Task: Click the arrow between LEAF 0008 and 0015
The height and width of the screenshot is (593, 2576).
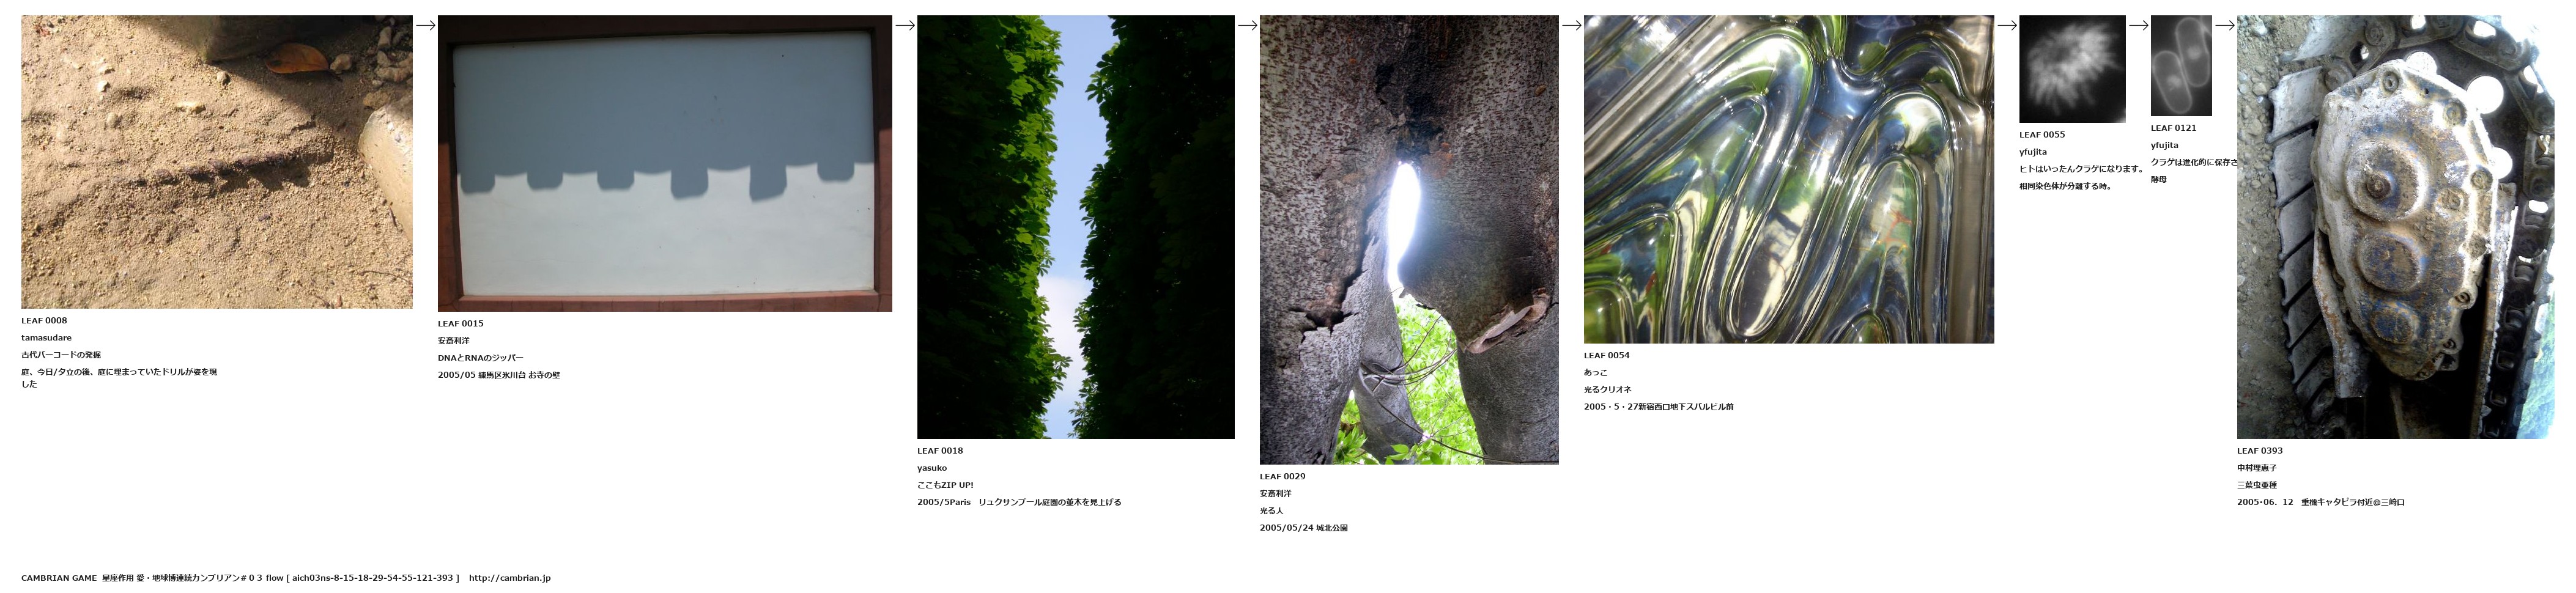Action: click(425, 25)
